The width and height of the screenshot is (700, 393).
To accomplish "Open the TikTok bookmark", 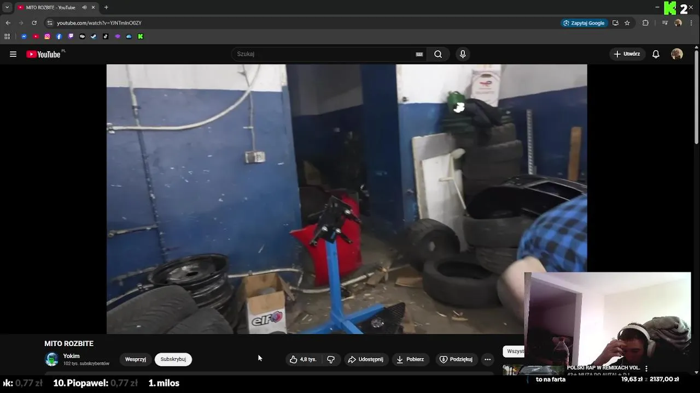I will [106, 37].
